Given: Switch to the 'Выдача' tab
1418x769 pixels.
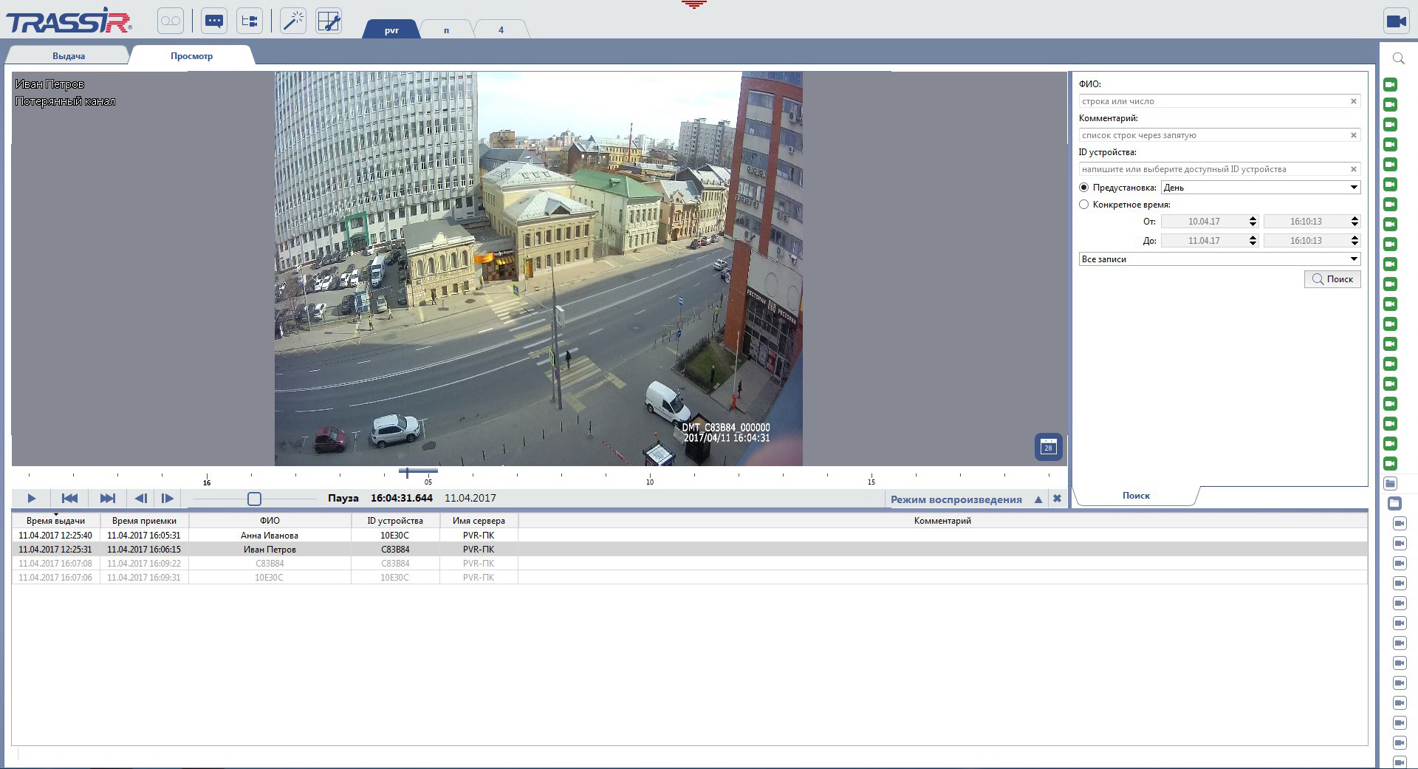Looking at the screenshot, I should tap(68, 55).
